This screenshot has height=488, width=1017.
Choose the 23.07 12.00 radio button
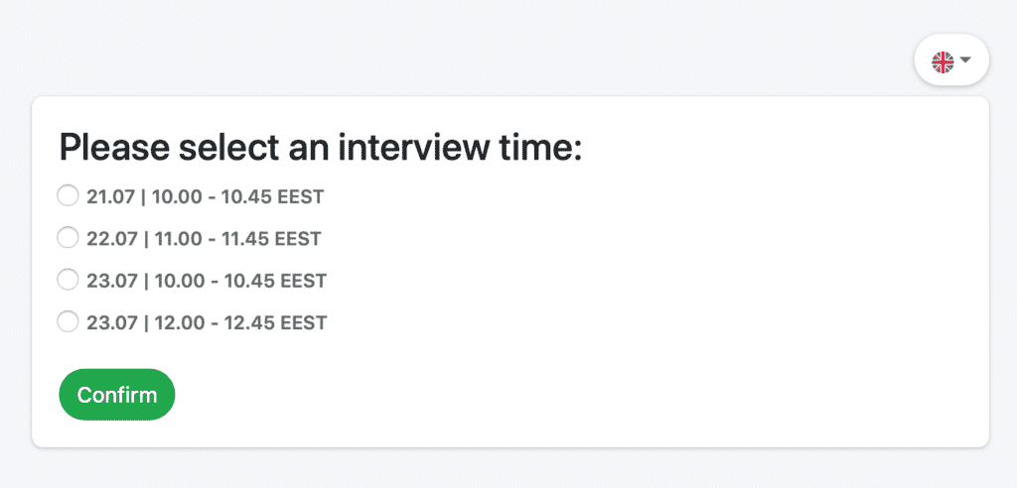coord(68,321)
